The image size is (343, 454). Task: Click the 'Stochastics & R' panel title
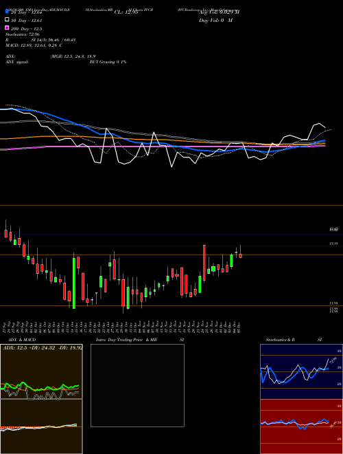(x=280, y=340)
